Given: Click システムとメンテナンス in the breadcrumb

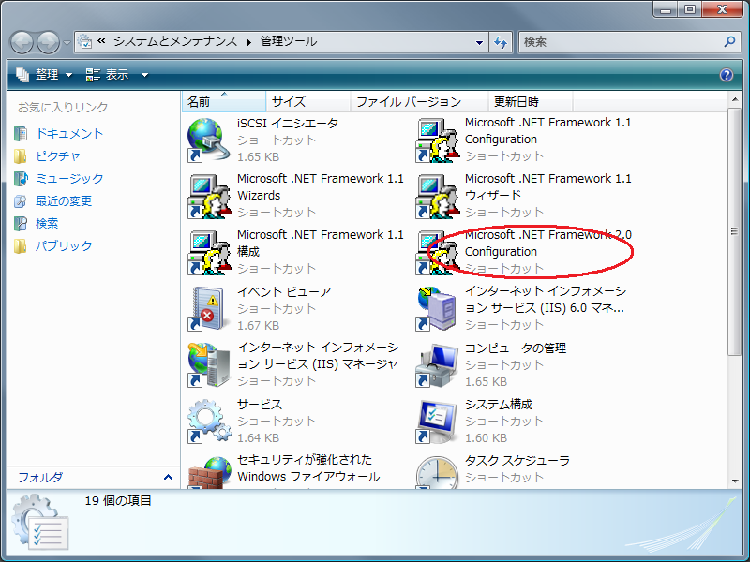Looking at the screenshot, I should [175, 41].
